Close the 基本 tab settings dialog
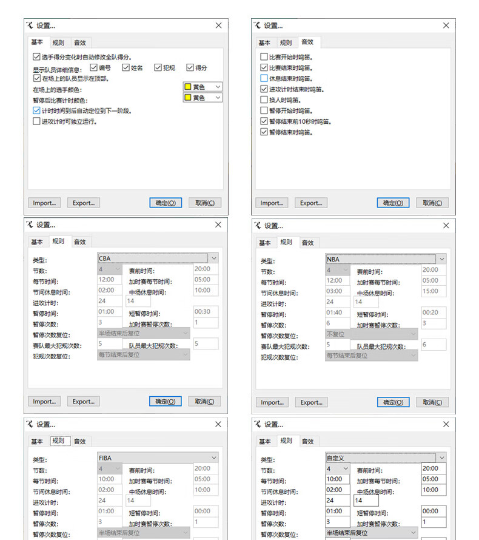This screenshot has width=479, height=540. pos(218,25)
